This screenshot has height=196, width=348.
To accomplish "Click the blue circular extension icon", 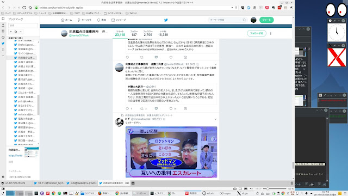I will click(248, 8).
